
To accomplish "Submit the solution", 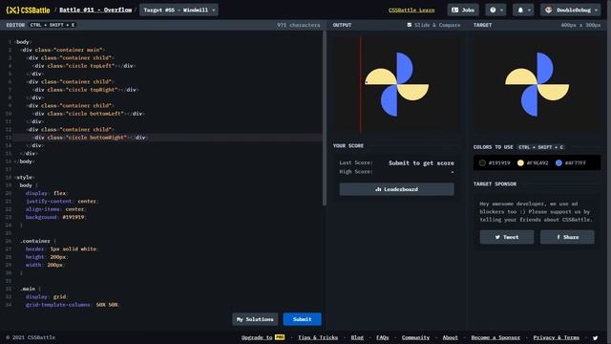I will click(x=302, y=319).
